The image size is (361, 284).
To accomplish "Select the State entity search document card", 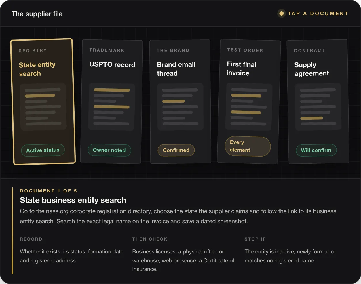I will click(43, 102).
